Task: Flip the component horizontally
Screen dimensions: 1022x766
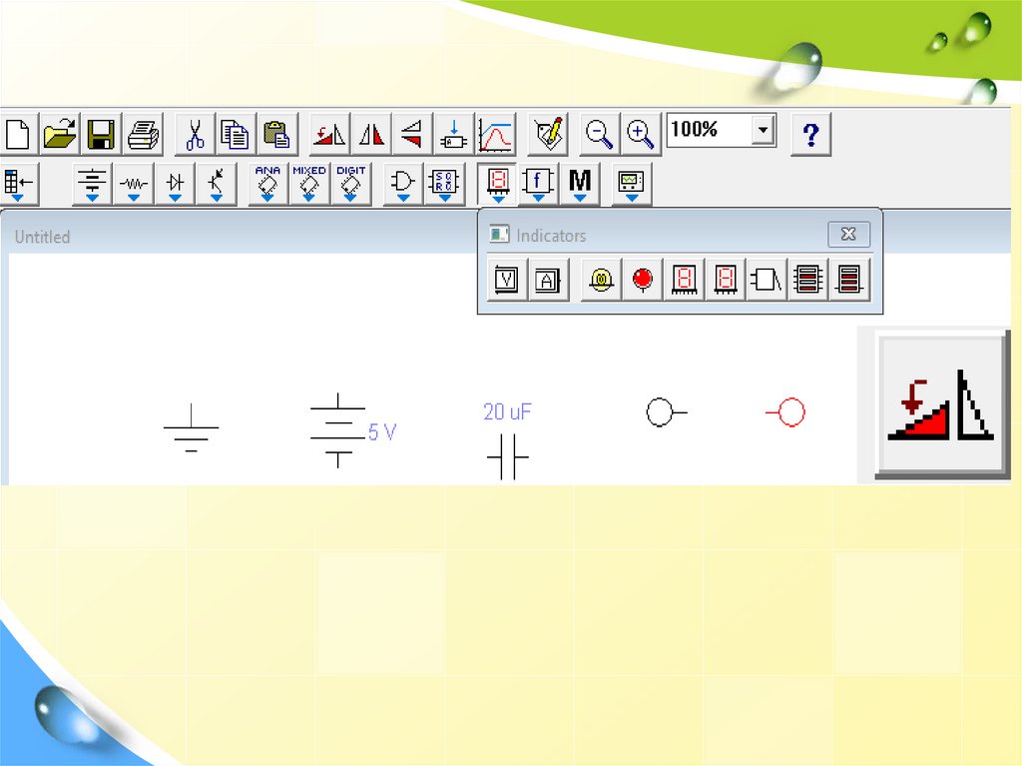Action: pos(371,135)
